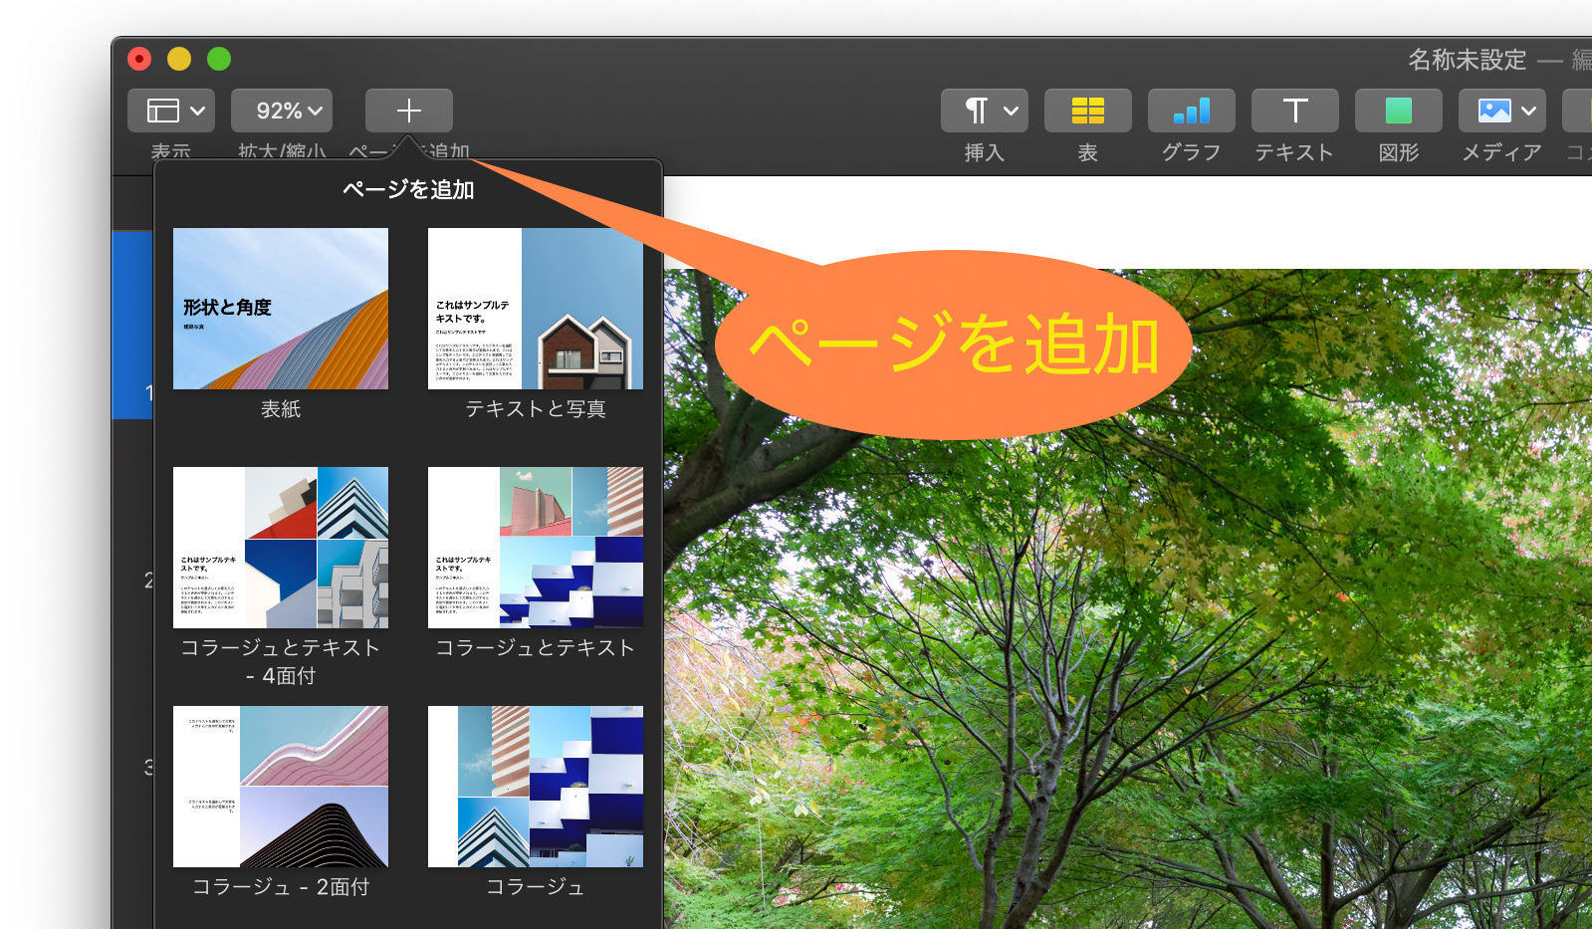Click the グラフ chart toolbar icon
Image resolution: width=1592 pixels, height=929 pixels.
(1191, 111)
